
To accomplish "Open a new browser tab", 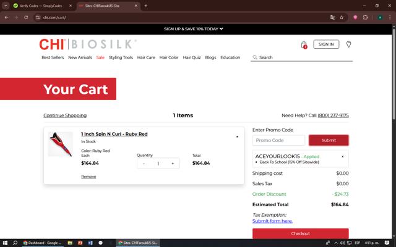I will (146, 6).
